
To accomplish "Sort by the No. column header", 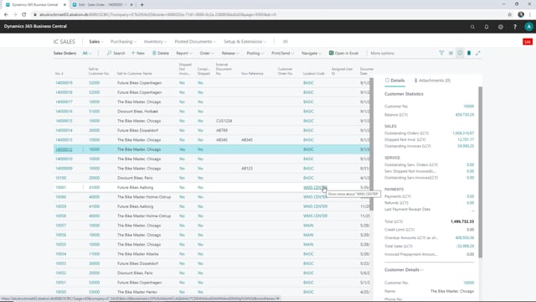I will click(59, 73).
